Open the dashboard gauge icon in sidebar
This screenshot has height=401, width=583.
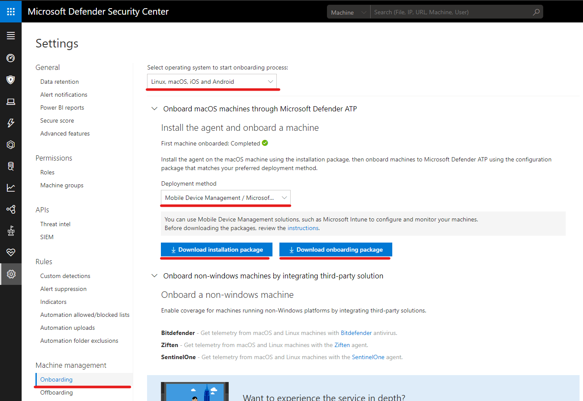coord(11,58)
